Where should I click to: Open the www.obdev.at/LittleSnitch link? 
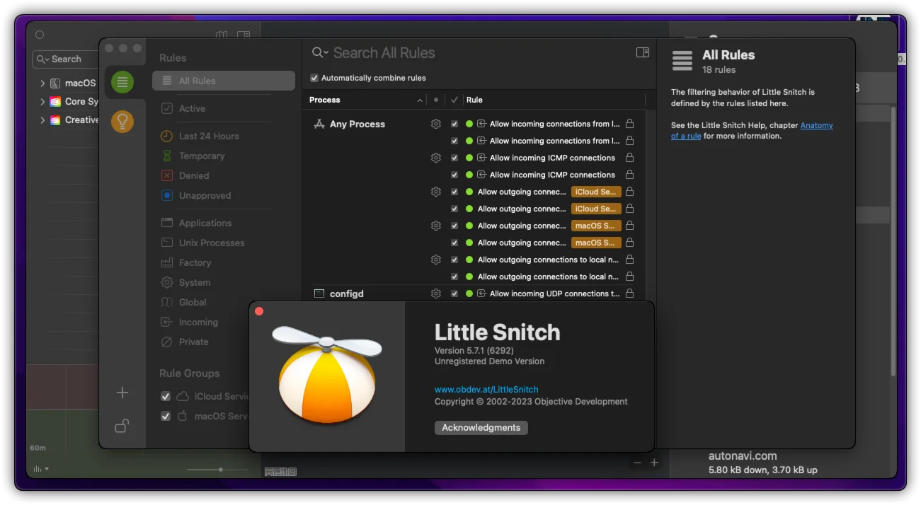486,389
